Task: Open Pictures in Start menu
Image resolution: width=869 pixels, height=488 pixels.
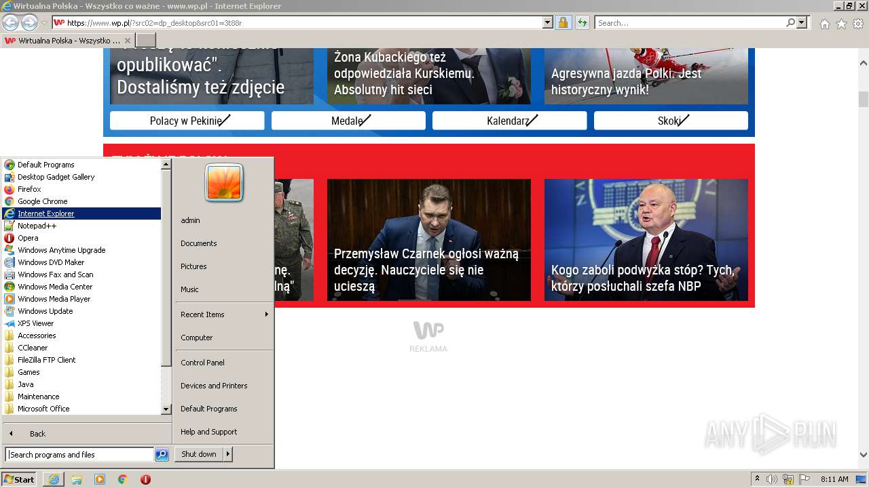Action: (193, 266)
